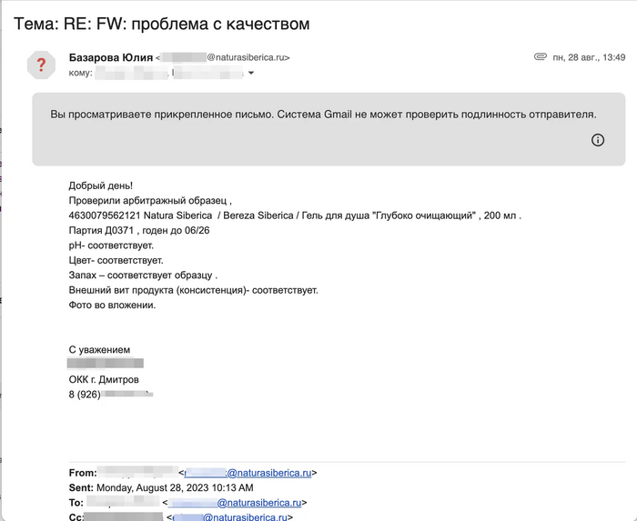Click the phone number starting 8 (926)
The width and height of the screenshot is (637, 521).
[x=110, y=395]
